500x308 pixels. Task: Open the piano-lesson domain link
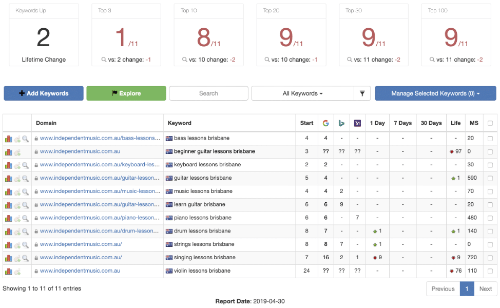100,218
